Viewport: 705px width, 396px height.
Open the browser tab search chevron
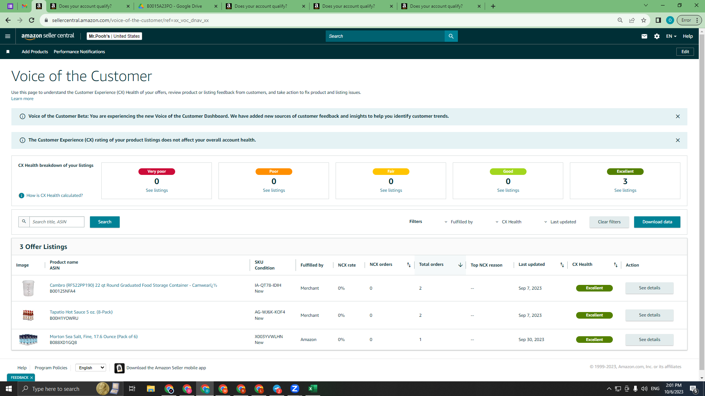click(646, 5)
